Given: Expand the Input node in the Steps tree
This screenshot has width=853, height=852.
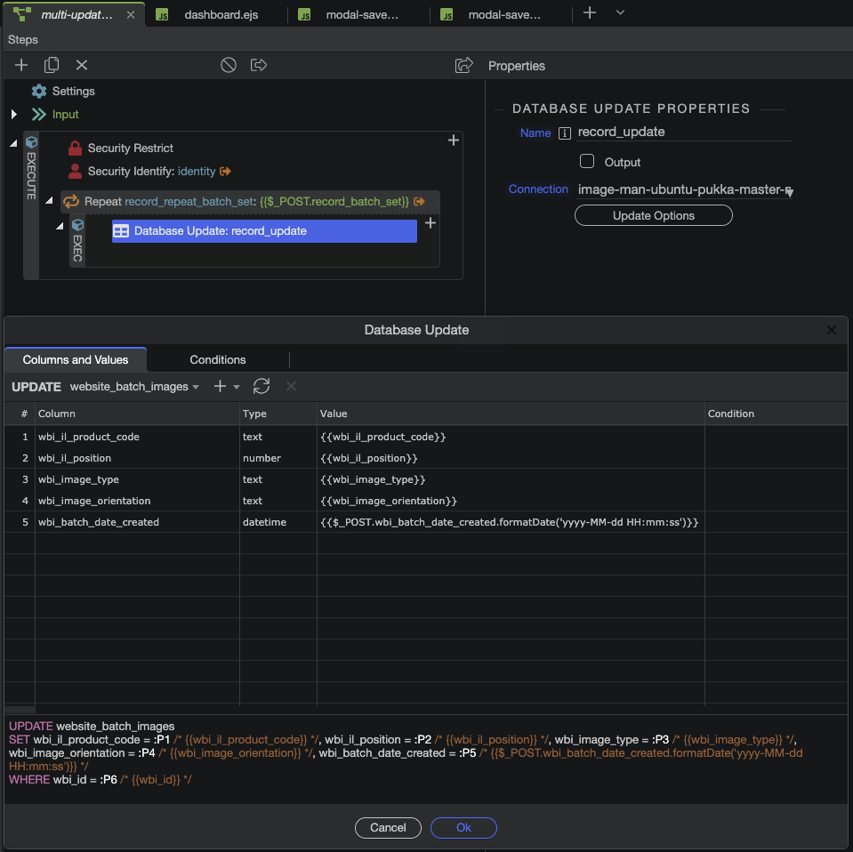Looking at the screenshot, I should tap(14, 114).
